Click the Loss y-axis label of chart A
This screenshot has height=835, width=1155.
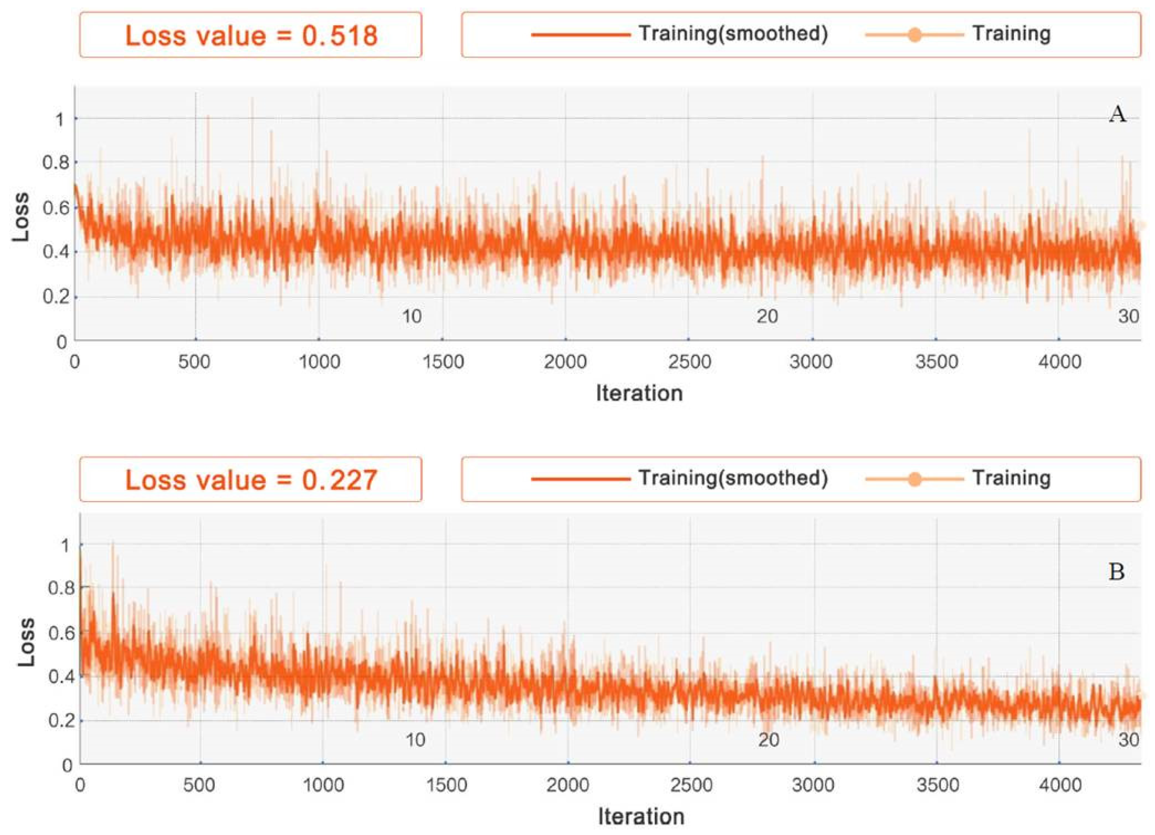click(x=22, y=216)
